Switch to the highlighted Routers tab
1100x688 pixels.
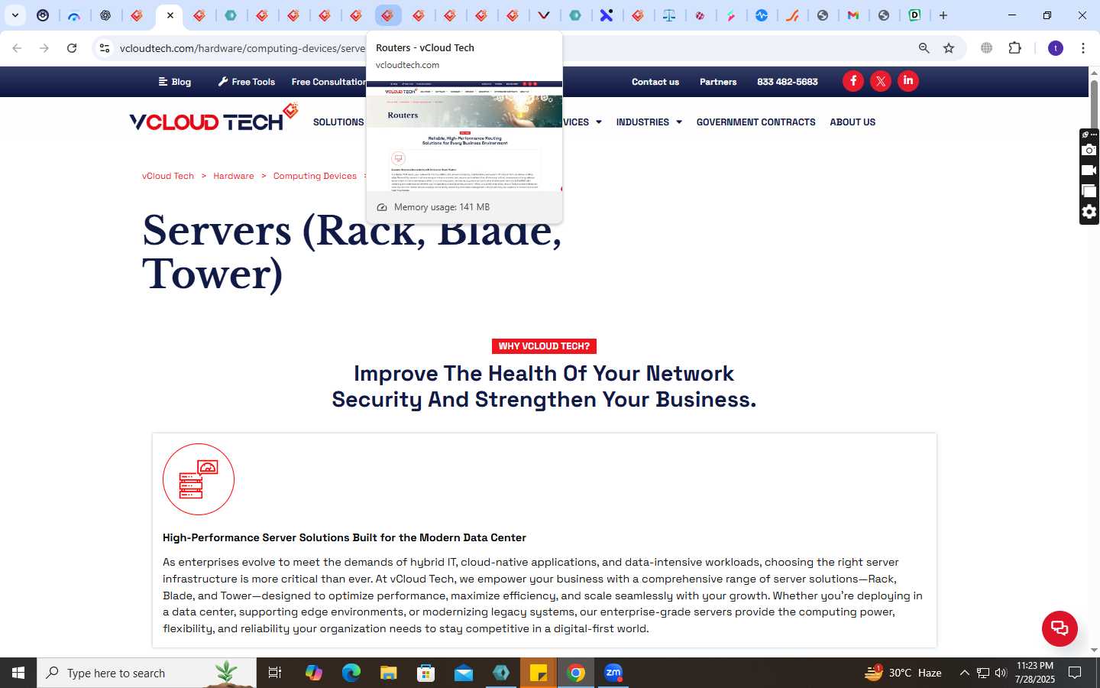pyautogui.click(x=387, y=15)
